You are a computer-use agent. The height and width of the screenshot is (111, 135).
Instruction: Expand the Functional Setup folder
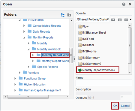(15, 79)
